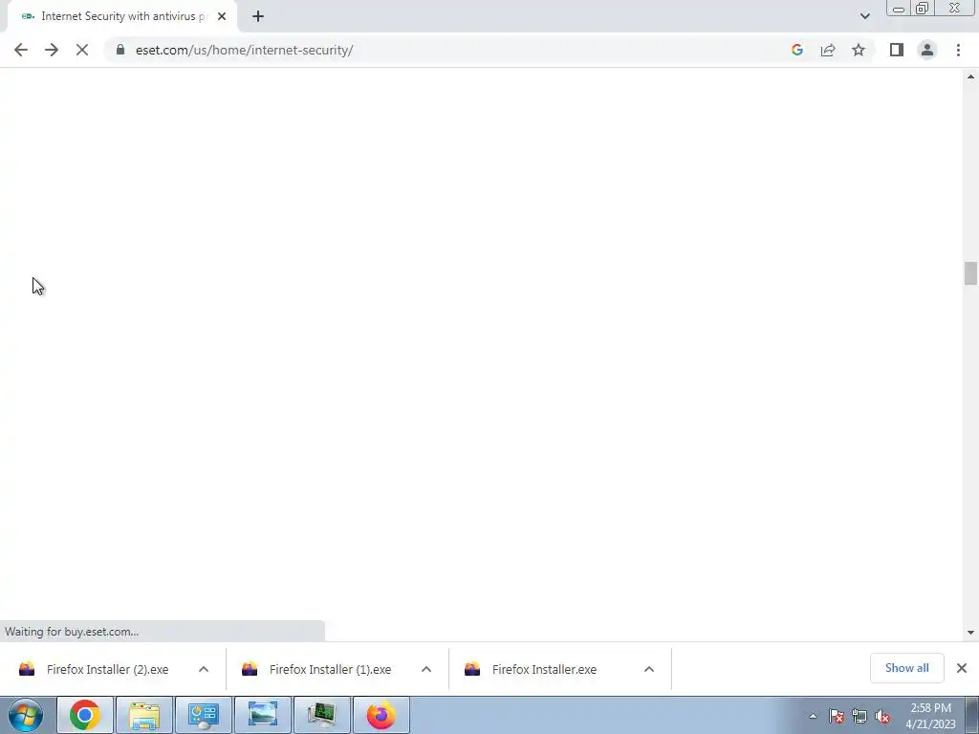Click Show all downloads

coord(906,668)
